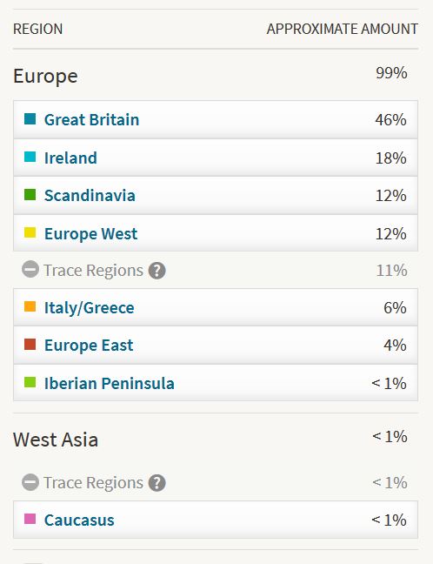Open Europe Trace Regions help question mark

tap(157, 270)
